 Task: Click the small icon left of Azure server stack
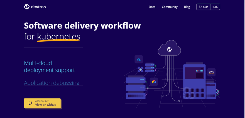pos(141,69)
